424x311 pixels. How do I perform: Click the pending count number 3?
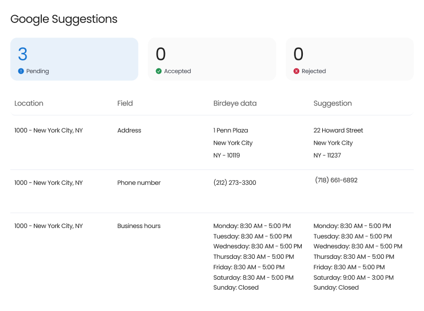tap(22, 54)
